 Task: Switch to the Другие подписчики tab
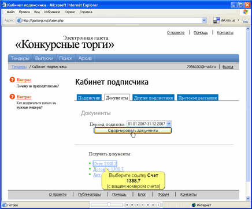point(153,98)
